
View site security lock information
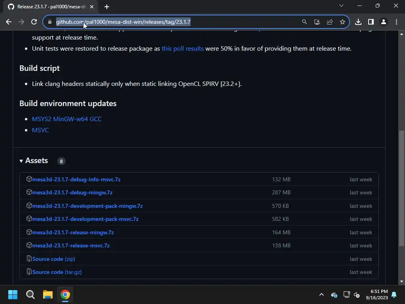[50, 22]
